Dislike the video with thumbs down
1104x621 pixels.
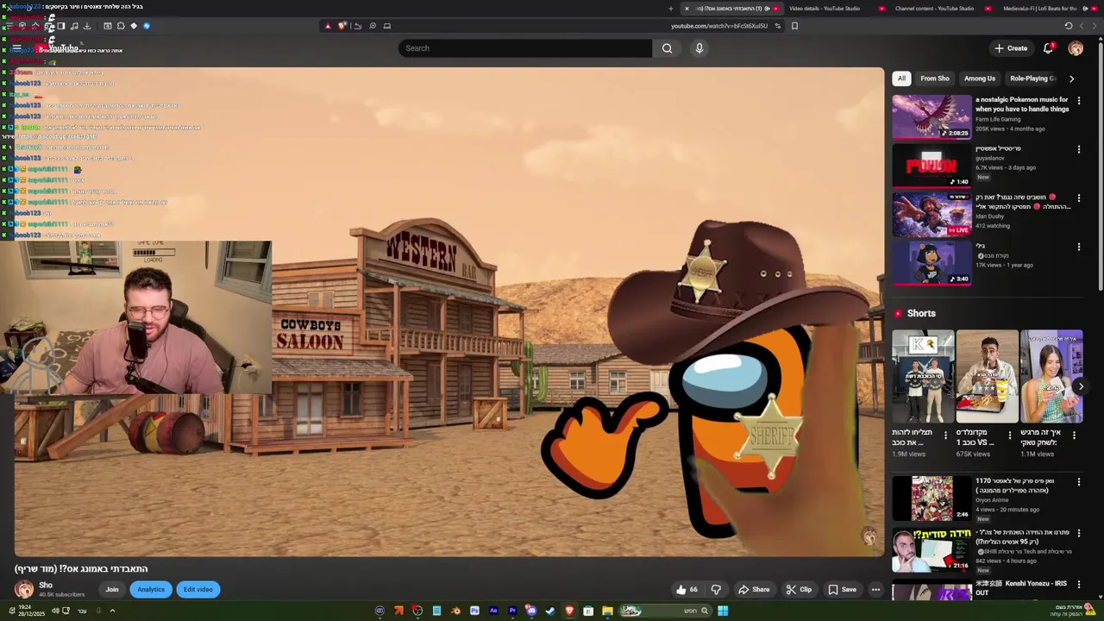(716, 590)
